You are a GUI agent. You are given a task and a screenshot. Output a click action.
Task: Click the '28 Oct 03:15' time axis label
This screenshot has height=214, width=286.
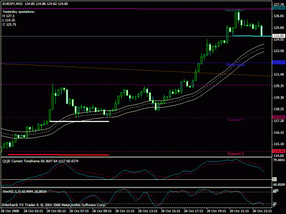pos(33,211)
